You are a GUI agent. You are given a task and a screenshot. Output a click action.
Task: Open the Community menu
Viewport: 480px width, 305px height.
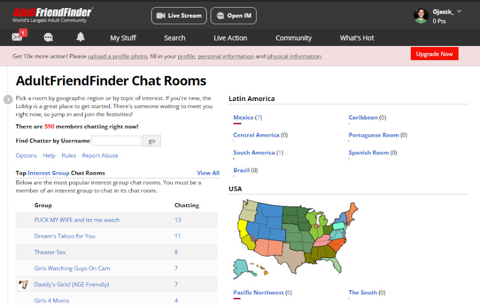pyautogui.click(x=294, y=38)
